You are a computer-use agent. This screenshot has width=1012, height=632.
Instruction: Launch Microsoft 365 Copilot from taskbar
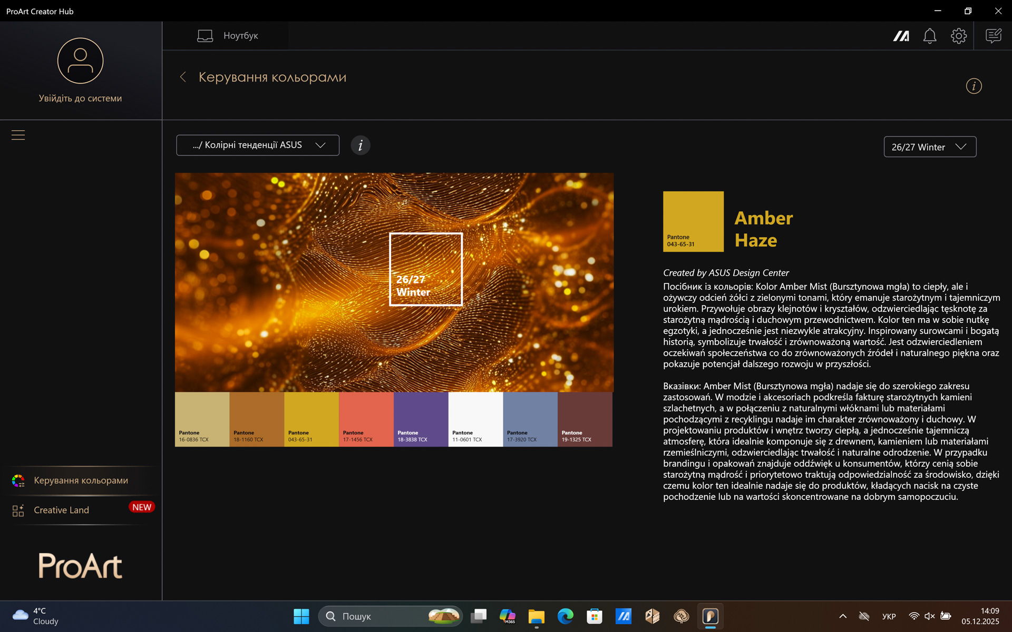(x=508, y=616)
